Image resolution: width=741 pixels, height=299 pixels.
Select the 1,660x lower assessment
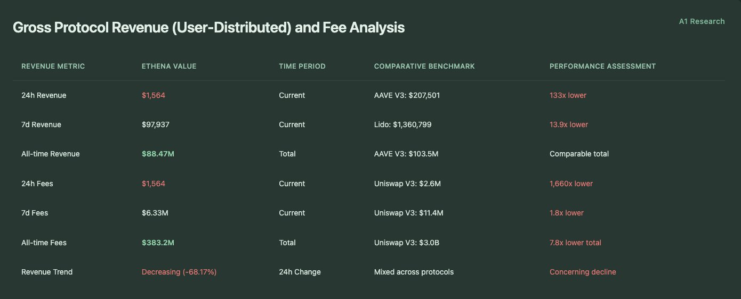pos(571,184)
